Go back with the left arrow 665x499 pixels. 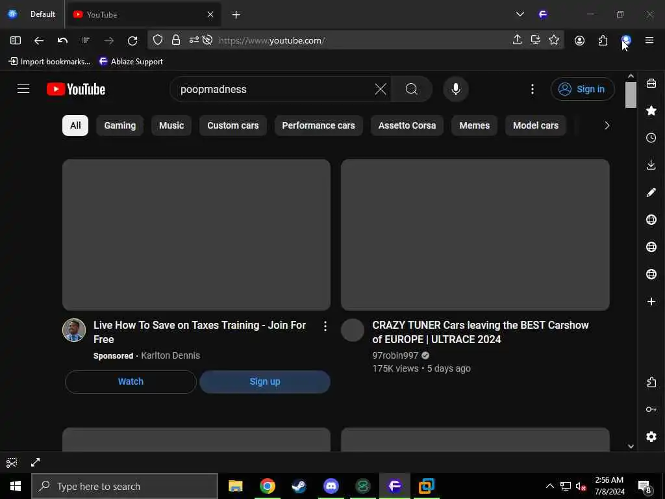(x=39, y=40)
